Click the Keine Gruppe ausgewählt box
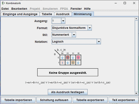 pos(68,72)
